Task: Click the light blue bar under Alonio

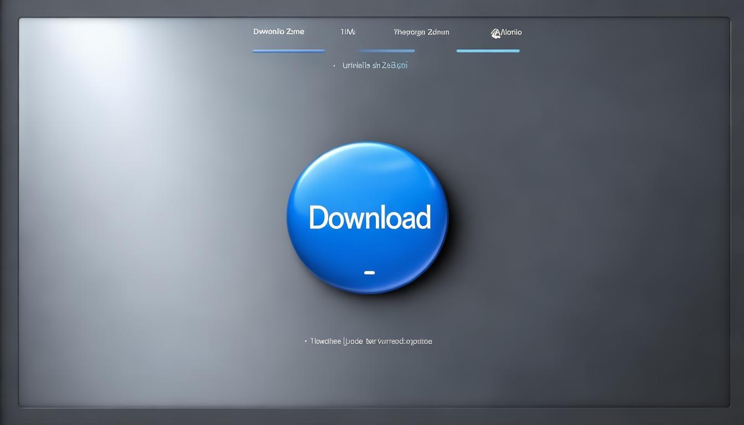Action: pos(488,51)
